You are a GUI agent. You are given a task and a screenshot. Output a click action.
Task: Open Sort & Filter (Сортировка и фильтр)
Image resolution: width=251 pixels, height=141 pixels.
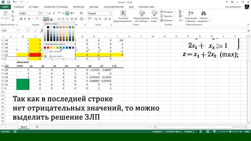coord(191,16)
